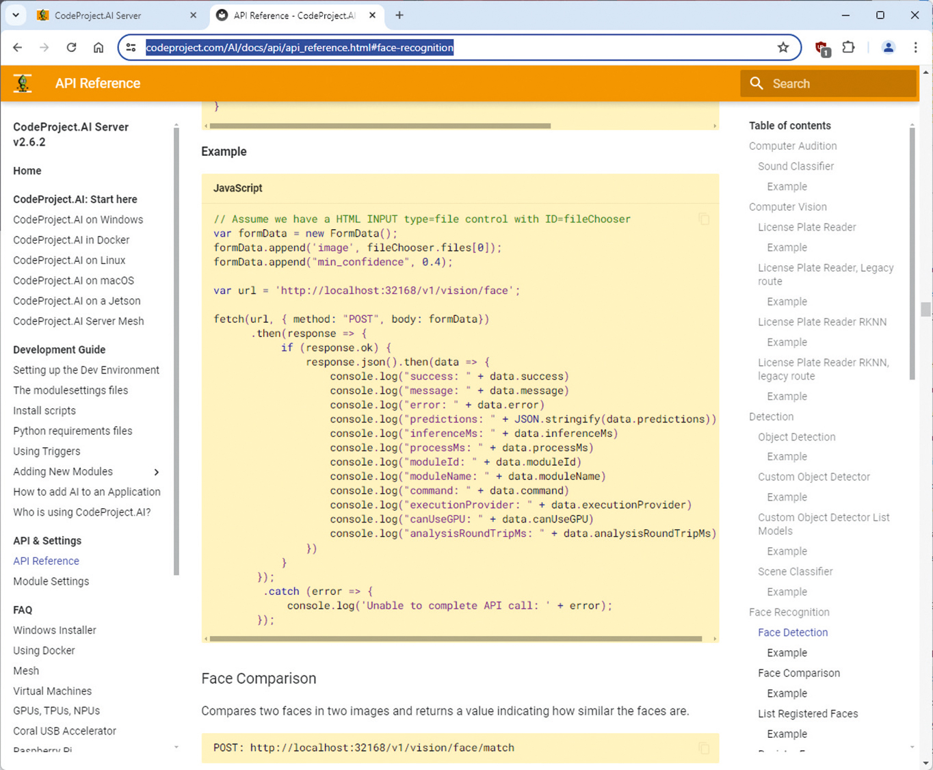Open CodeProject.AI in Docker page
Viewport: 933px width, 770px height.
(x=71, y=240)
